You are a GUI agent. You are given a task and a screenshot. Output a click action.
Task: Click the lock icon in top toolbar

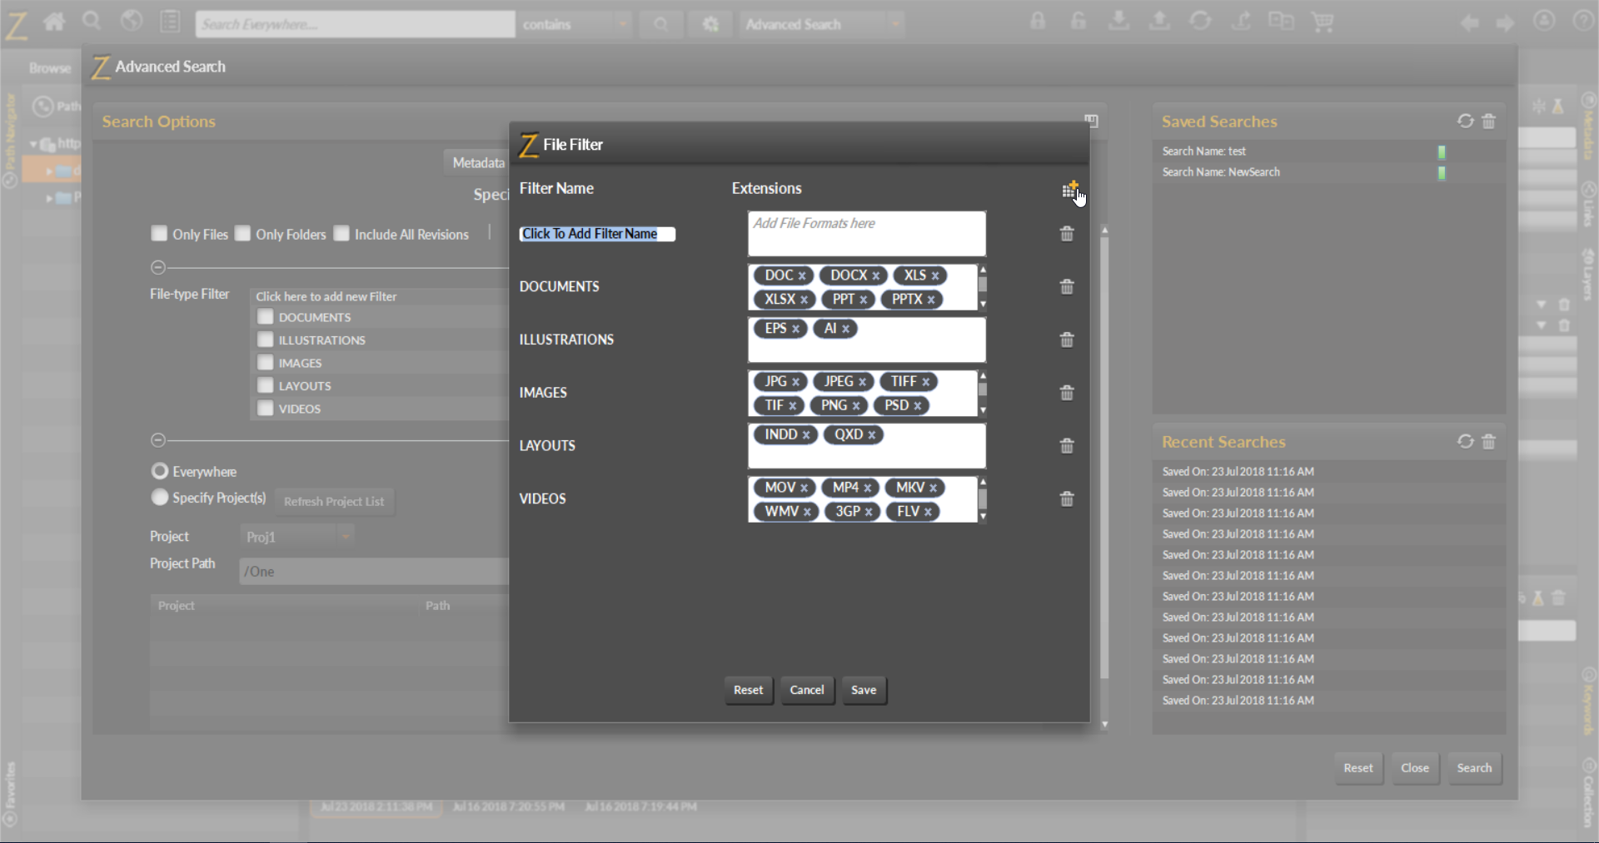pos(1038,22)
